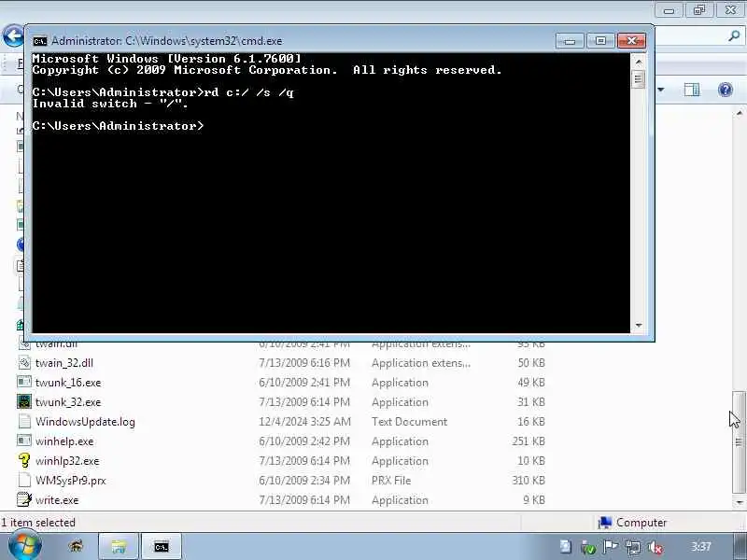This screenshot has height=560, width=747.
Task: Click the write.exe notepad-and-pen icon
Action: (x=24, y=499)
